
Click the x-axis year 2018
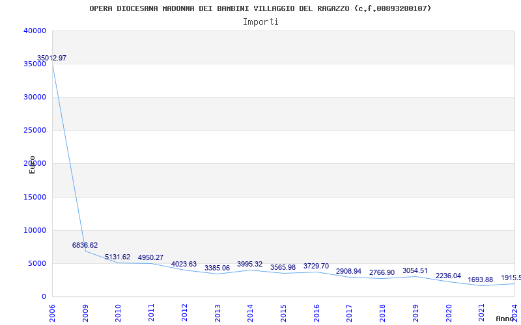[382, 313]
